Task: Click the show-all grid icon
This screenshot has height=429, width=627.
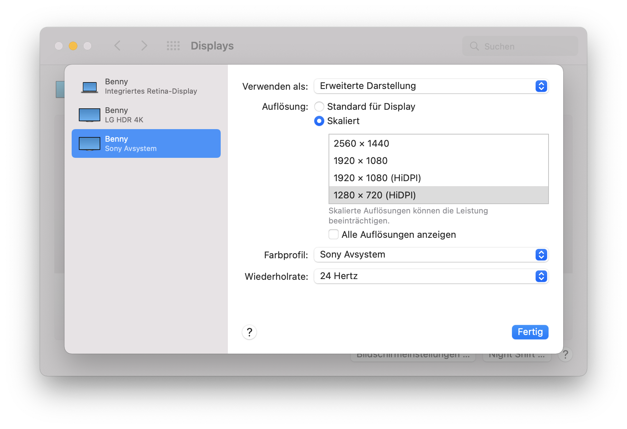Action: tap(173, 46)
